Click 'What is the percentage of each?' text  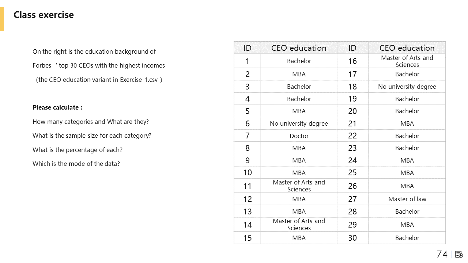(x=78, y=150)
